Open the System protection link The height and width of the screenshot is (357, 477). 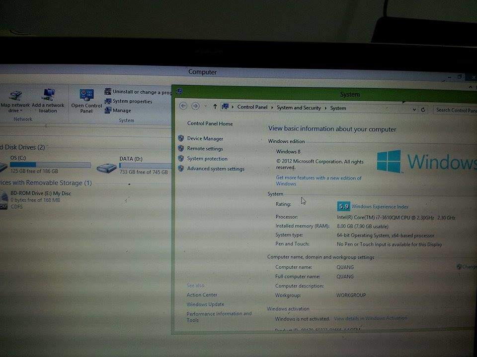tap(207, 159)
